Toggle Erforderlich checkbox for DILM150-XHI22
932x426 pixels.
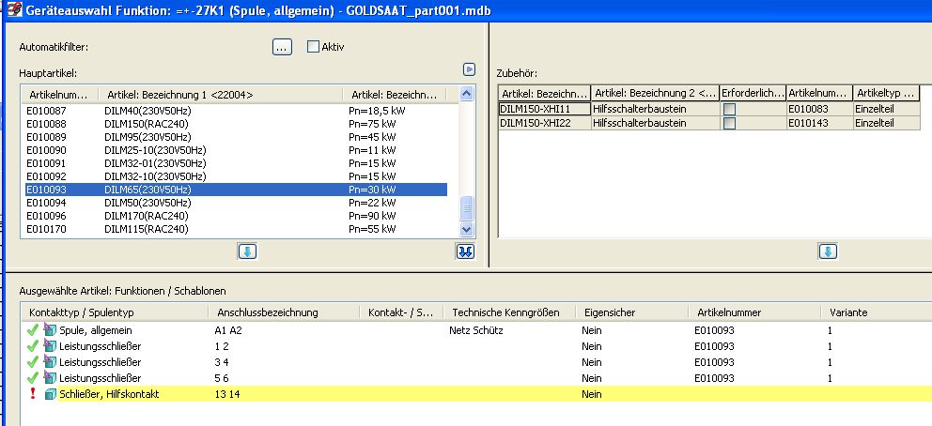click(729, 124)
